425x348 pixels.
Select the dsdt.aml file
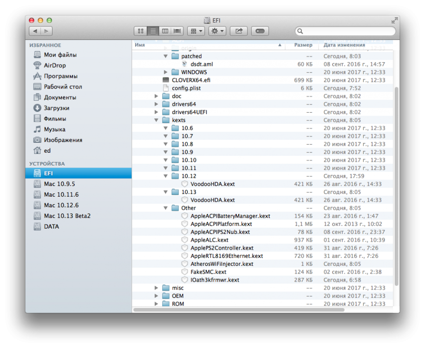tap(262, 64)
